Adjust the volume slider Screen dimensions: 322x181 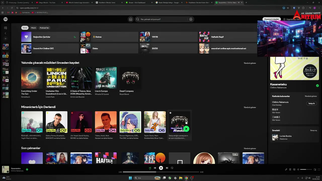306,169
